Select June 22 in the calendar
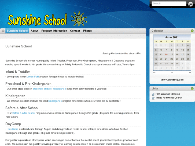 (172, 59)
